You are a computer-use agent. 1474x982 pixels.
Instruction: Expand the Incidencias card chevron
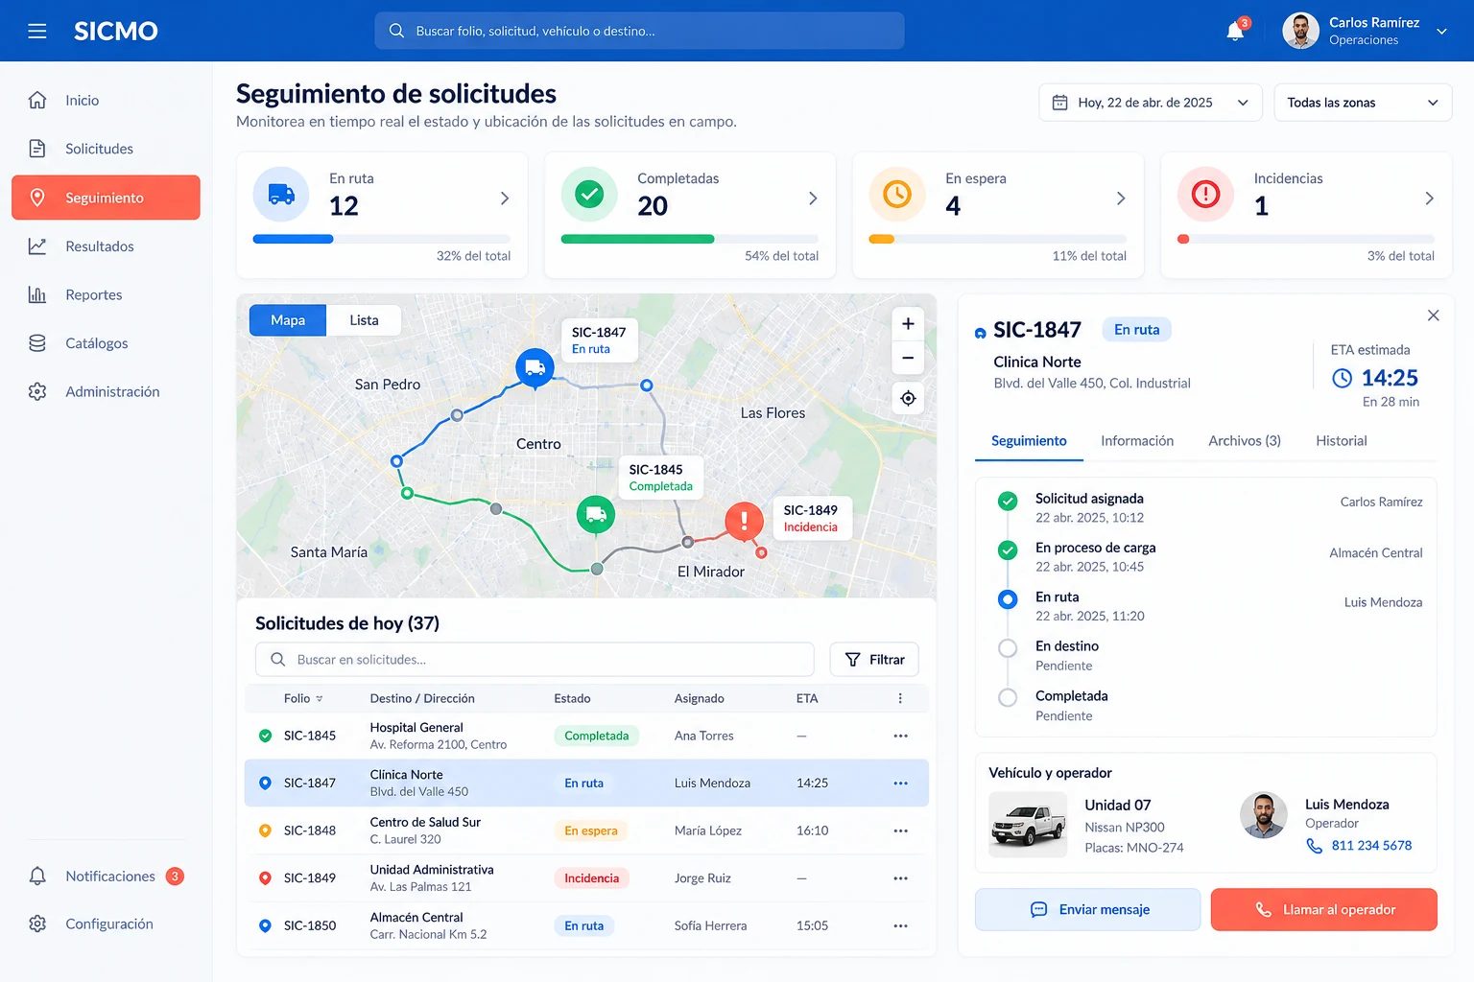tap(1429, 199)
